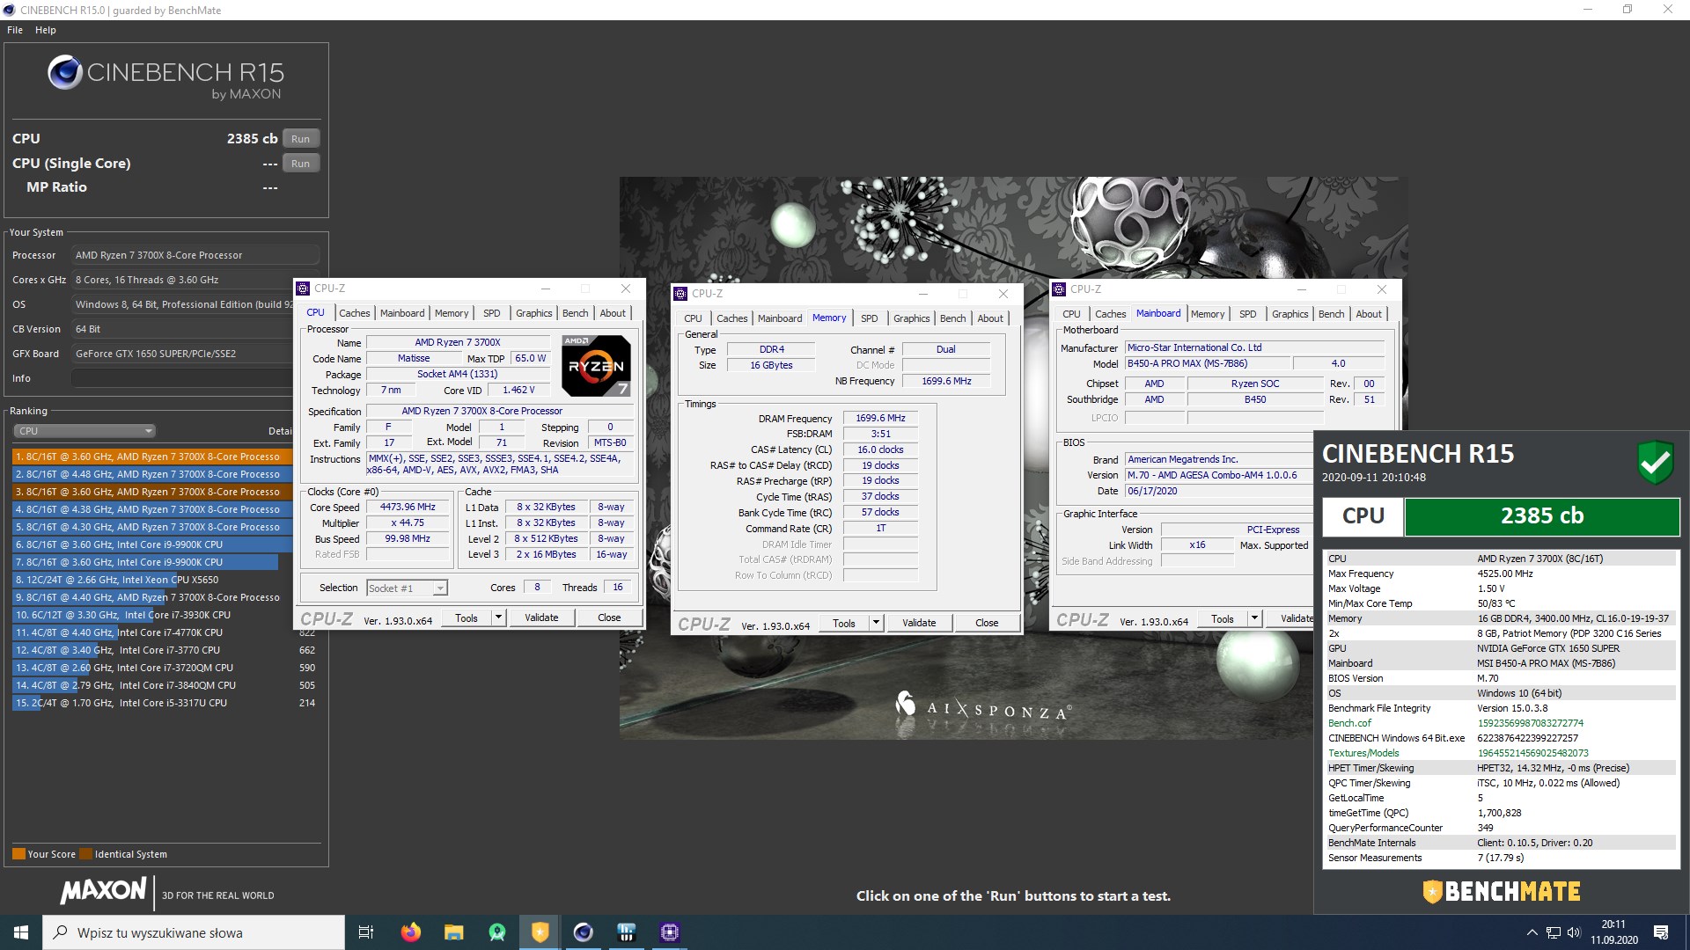This screenshot has width=1690, height=950.
Task: Select the 8C/16T @ 4.48 GHz ranking entry
Action: (153, 474)
